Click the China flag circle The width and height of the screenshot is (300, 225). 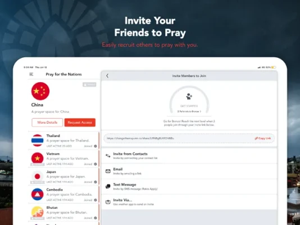[x=40, y=91]
